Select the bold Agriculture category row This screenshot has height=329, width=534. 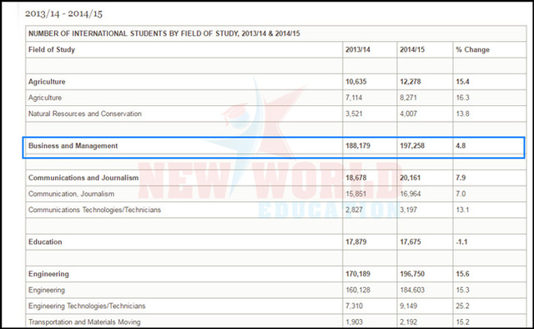point(275,82)
